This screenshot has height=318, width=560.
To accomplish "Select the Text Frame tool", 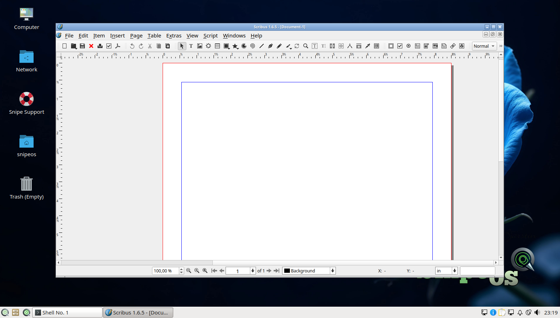I will [x=191, y=46].
